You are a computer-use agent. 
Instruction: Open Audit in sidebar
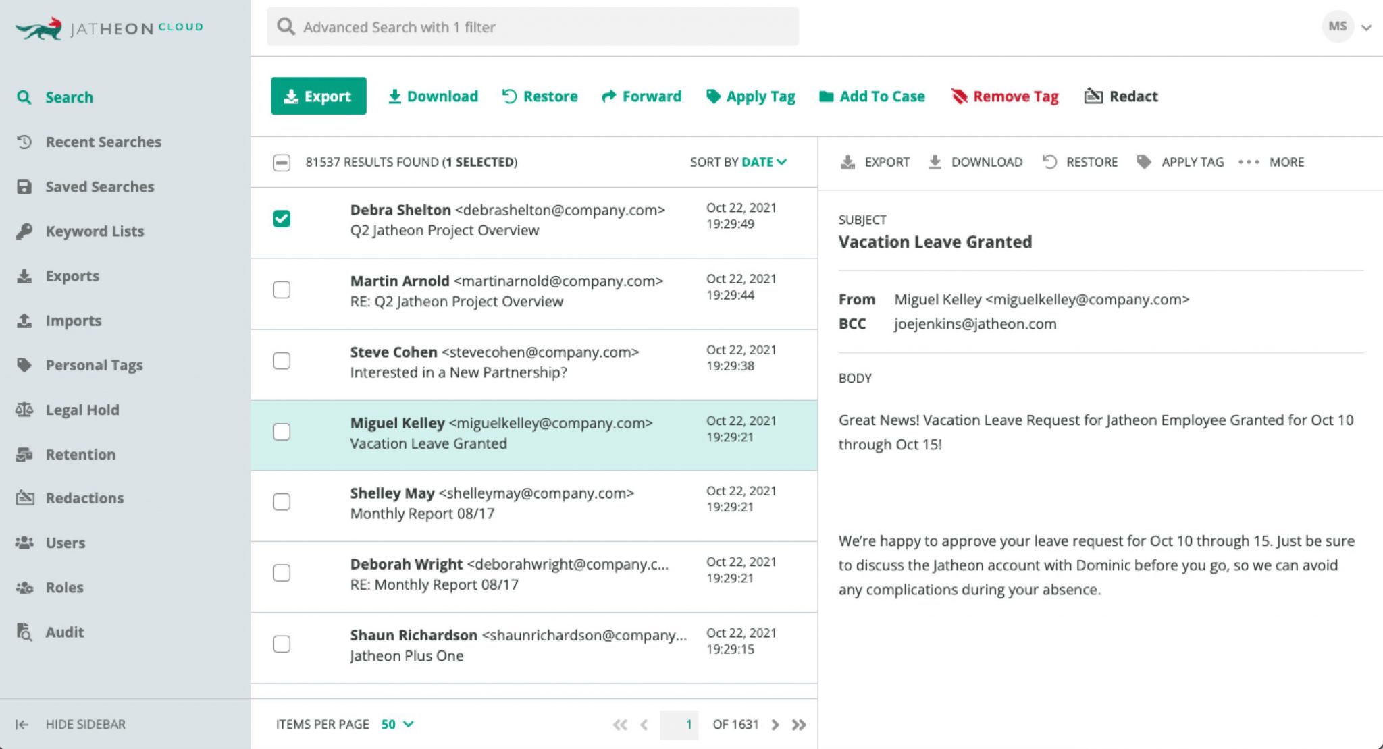pyautogui.click(x=65, y=632)
